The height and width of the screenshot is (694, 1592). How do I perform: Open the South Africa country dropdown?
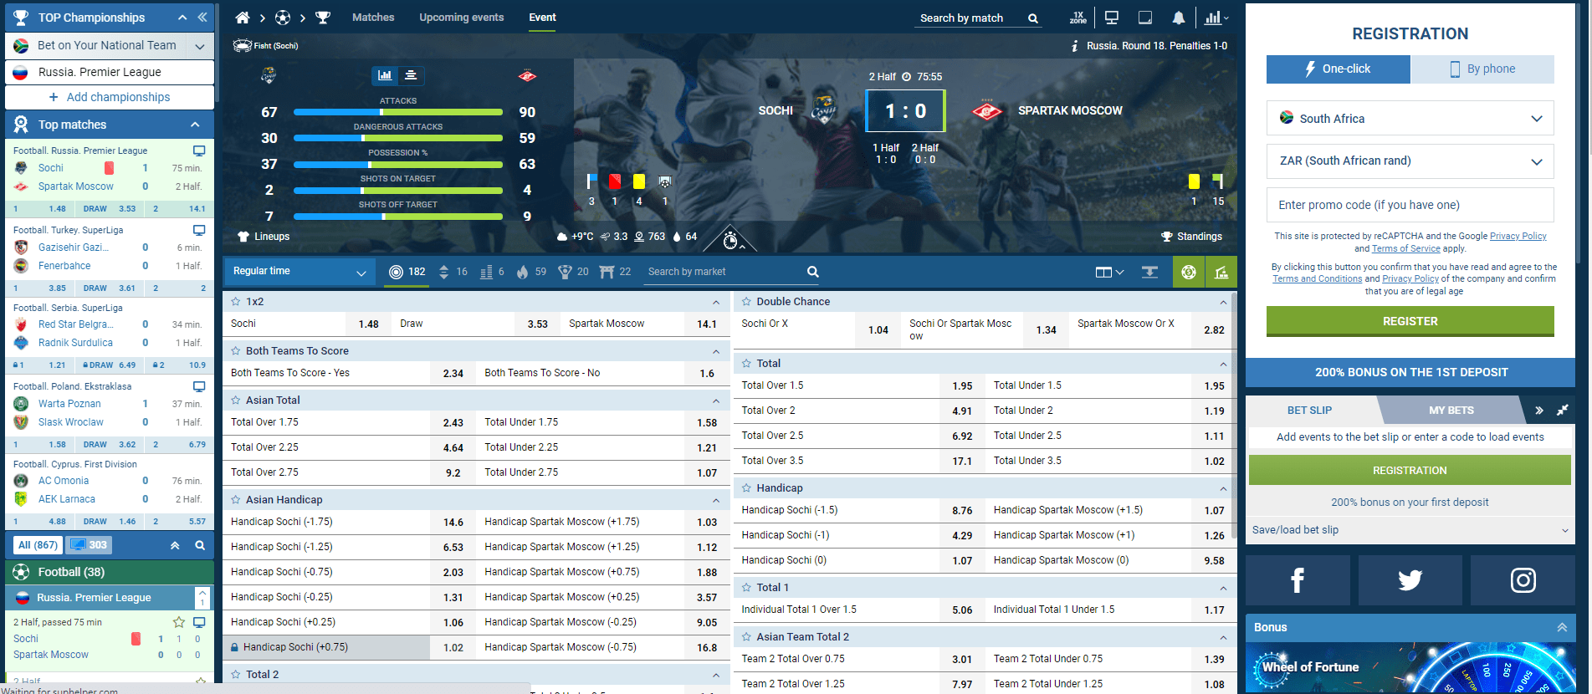1410,119
